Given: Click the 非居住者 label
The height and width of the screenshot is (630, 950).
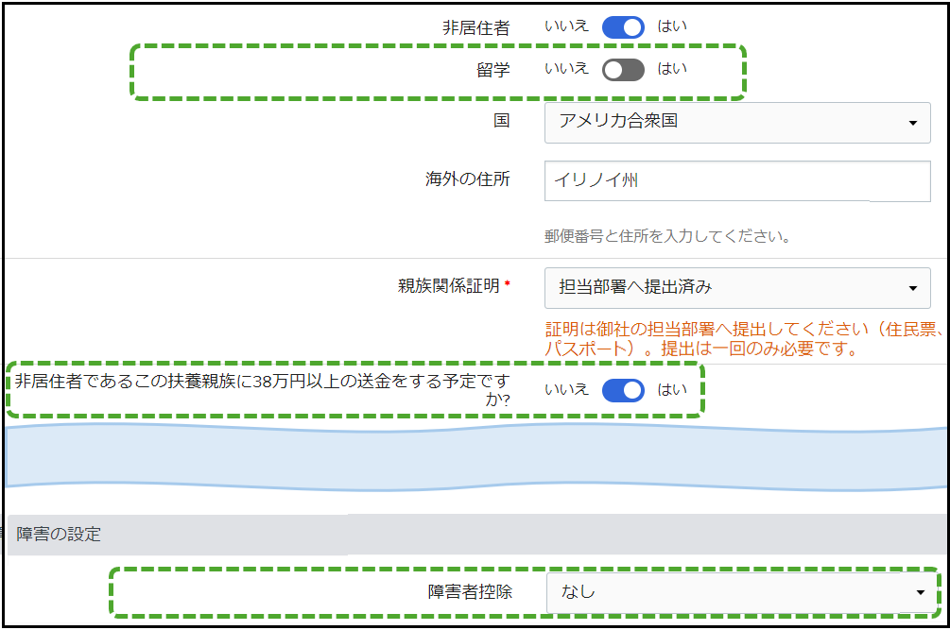Looking at the screenshot, I should (x=475, y=27).
